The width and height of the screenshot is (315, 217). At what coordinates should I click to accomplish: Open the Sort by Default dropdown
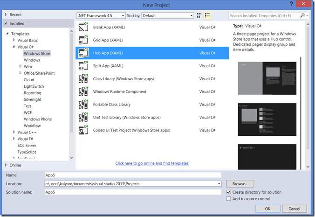point(168,15)
